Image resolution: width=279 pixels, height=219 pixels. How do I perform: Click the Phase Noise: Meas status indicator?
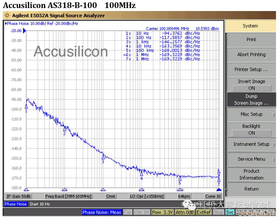click(x=102, y=212)
